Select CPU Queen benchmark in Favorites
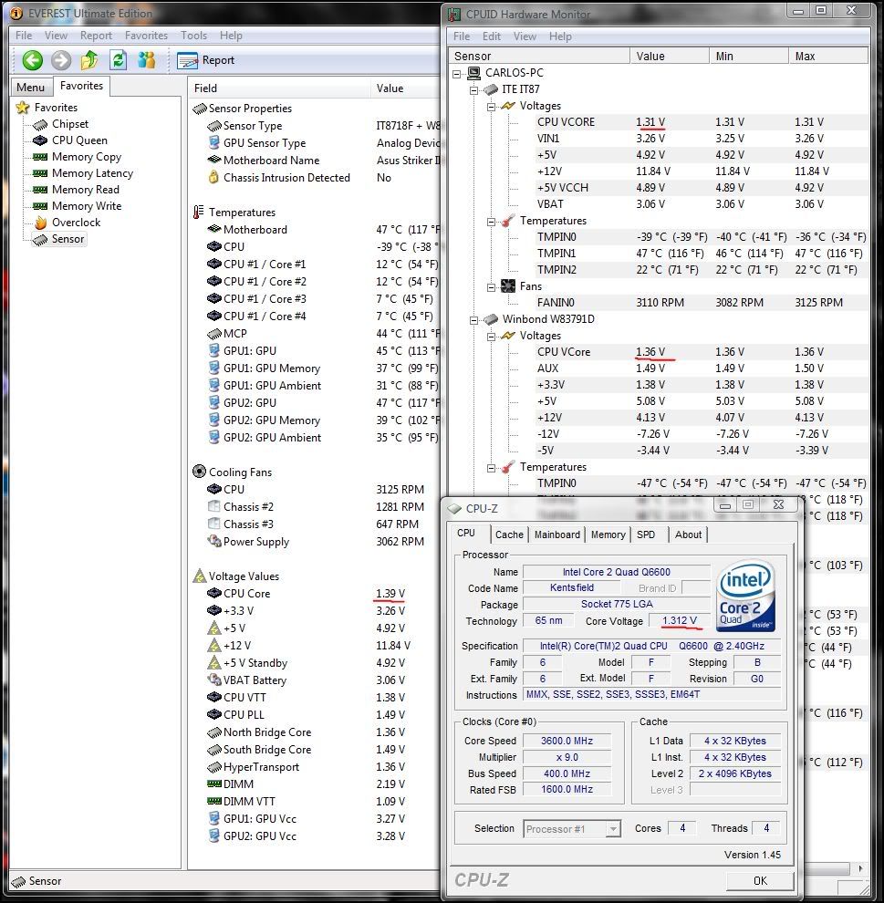Viewport: 884px width, 903px height. [x=79, y=140]
